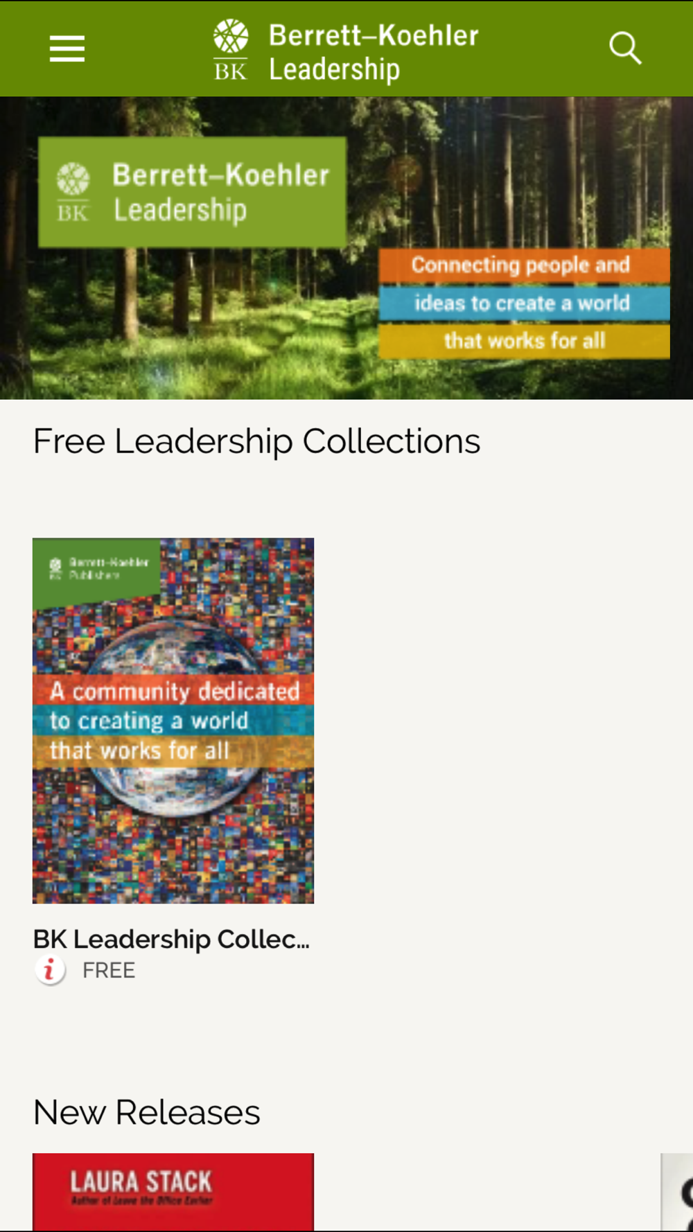
Task: Click the BK logo in header
Action: (231, 49)
